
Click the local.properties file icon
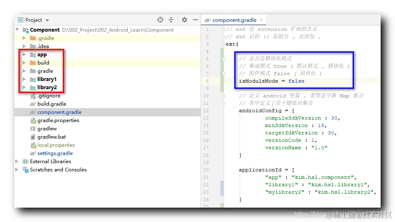(x=33, y=145)
